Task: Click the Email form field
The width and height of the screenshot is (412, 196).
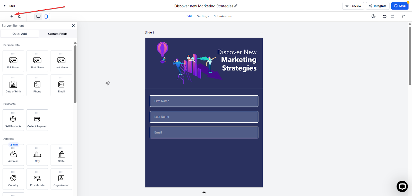Action: [x=204, y=133]
